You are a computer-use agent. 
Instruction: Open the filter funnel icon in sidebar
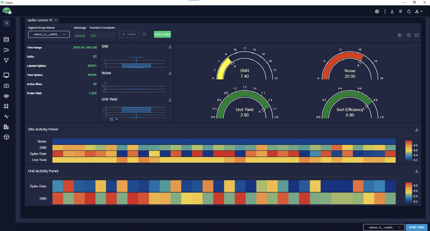[6, 61]
